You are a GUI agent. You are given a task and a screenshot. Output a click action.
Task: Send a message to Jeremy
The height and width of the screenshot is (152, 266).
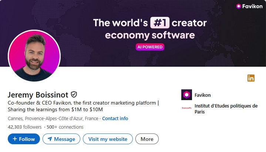coord(61,139)
